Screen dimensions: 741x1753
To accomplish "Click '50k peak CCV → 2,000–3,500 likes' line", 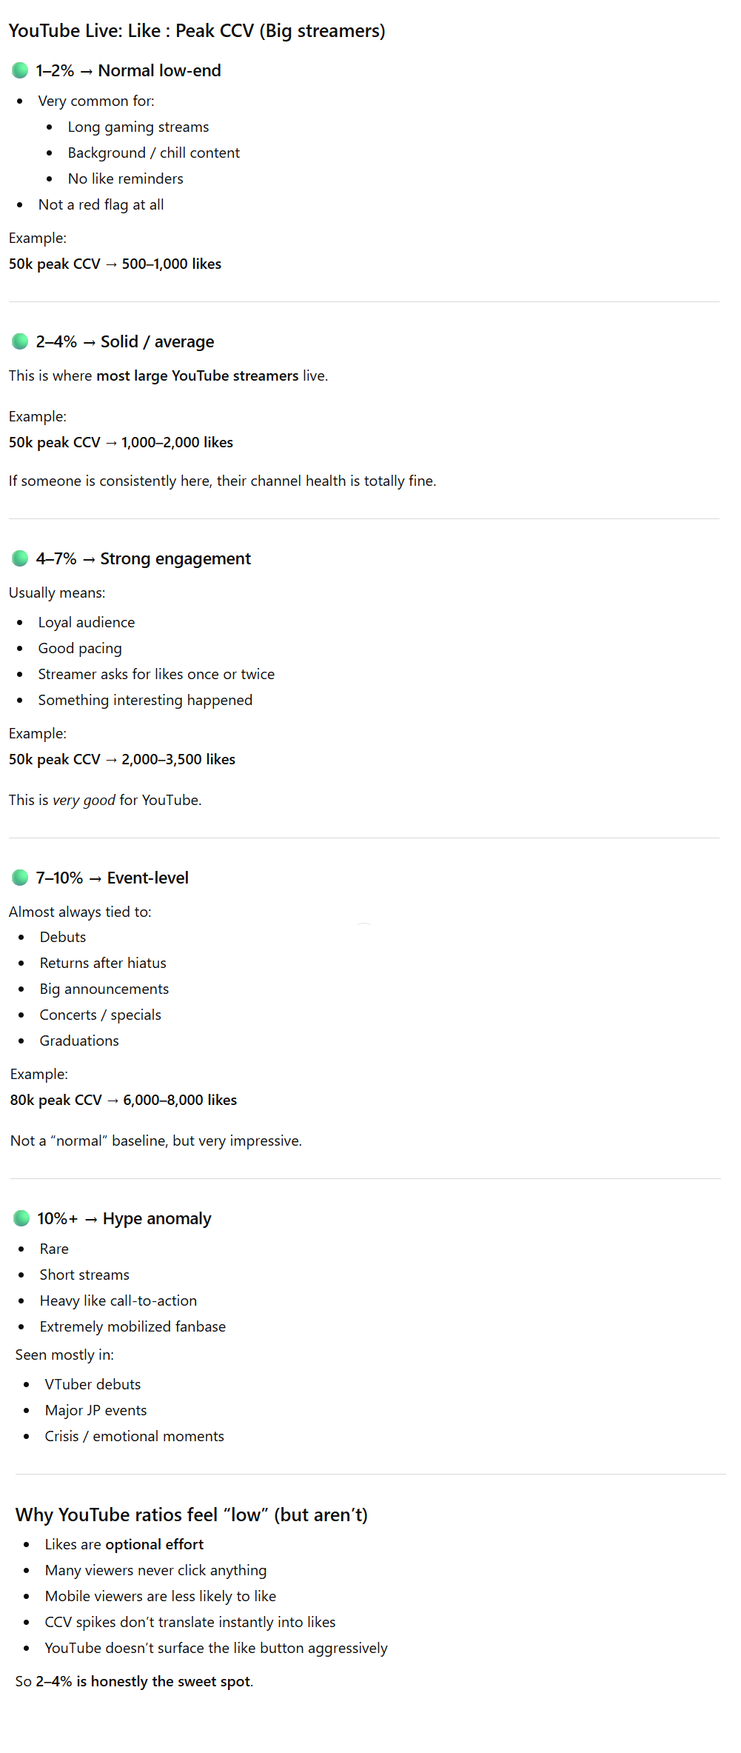I will pyautogui.click(x=122, y=759).
